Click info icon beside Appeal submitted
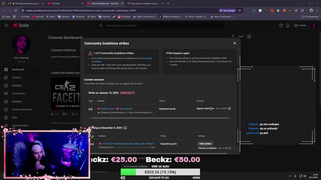The image size is (321, 180). (229, 108)
